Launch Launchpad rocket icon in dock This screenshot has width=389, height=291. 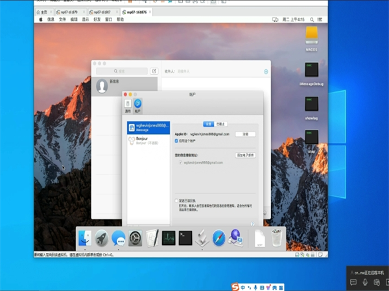101,239
